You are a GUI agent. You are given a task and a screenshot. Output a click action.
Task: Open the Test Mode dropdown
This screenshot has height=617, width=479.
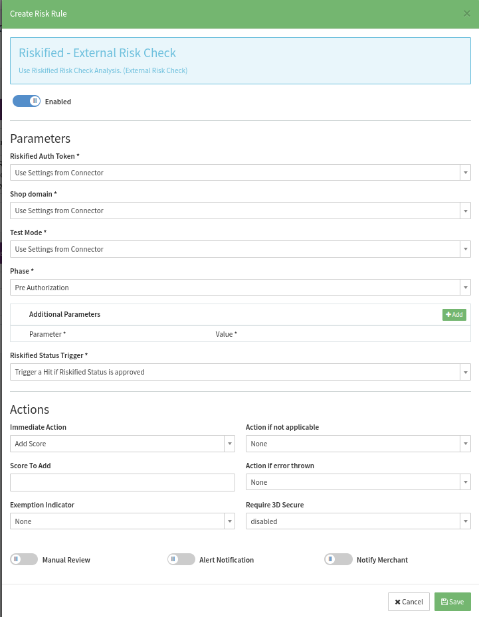[240, 249]
